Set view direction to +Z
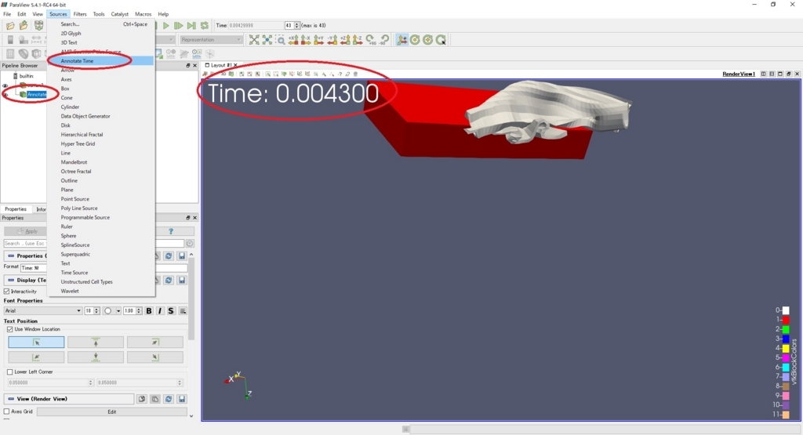The width and height of the screenshot is (803, 435). coord(345,39)
